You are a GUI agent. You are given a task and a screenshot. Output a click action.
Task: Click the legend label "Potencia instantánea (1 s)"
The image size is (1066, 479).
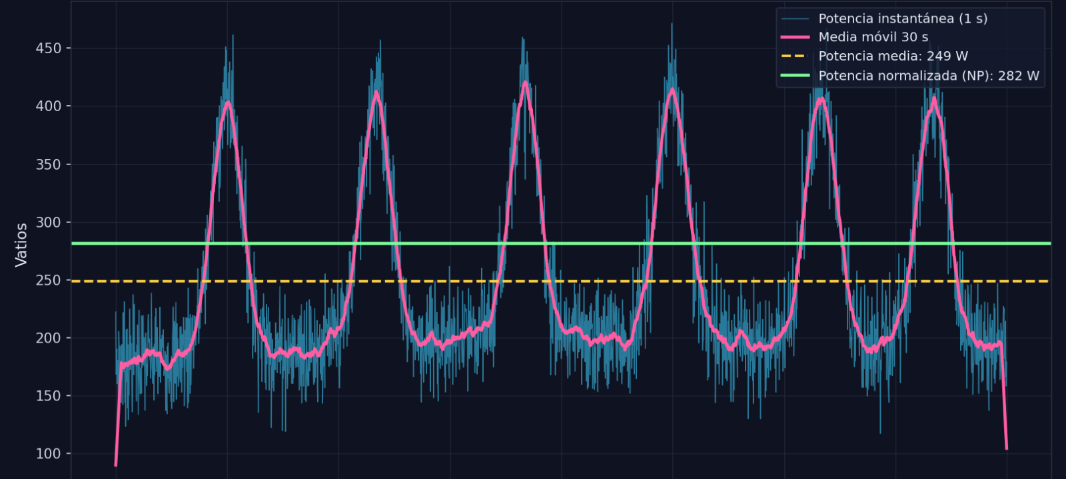[903, 19]
